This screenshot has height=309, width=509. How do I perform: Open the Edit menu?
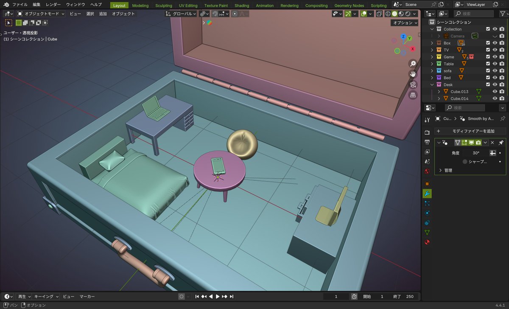click(x=37, y=5)
